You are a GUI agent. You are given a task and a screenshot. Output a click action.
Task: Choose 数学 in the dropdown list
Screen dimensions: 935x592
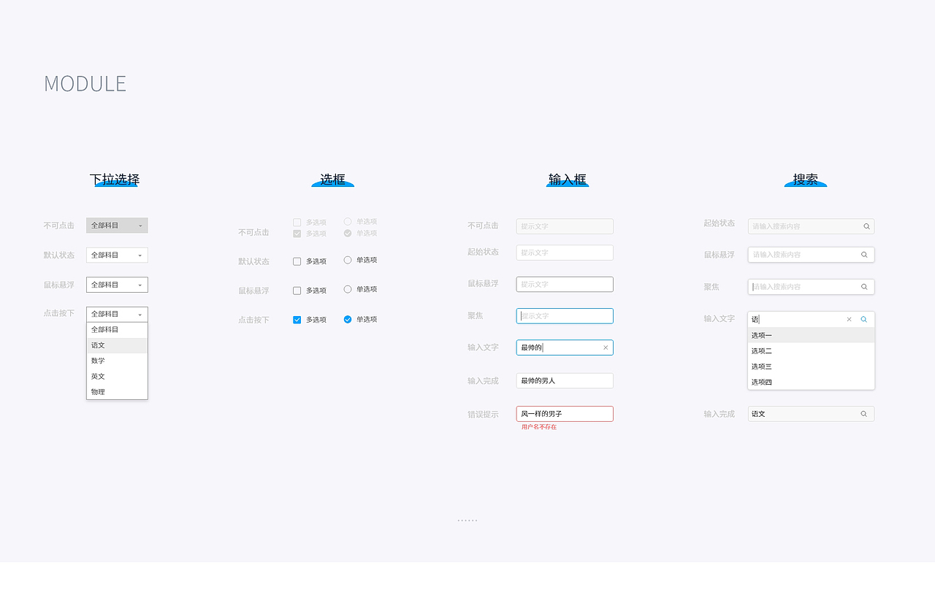[117, 361]
